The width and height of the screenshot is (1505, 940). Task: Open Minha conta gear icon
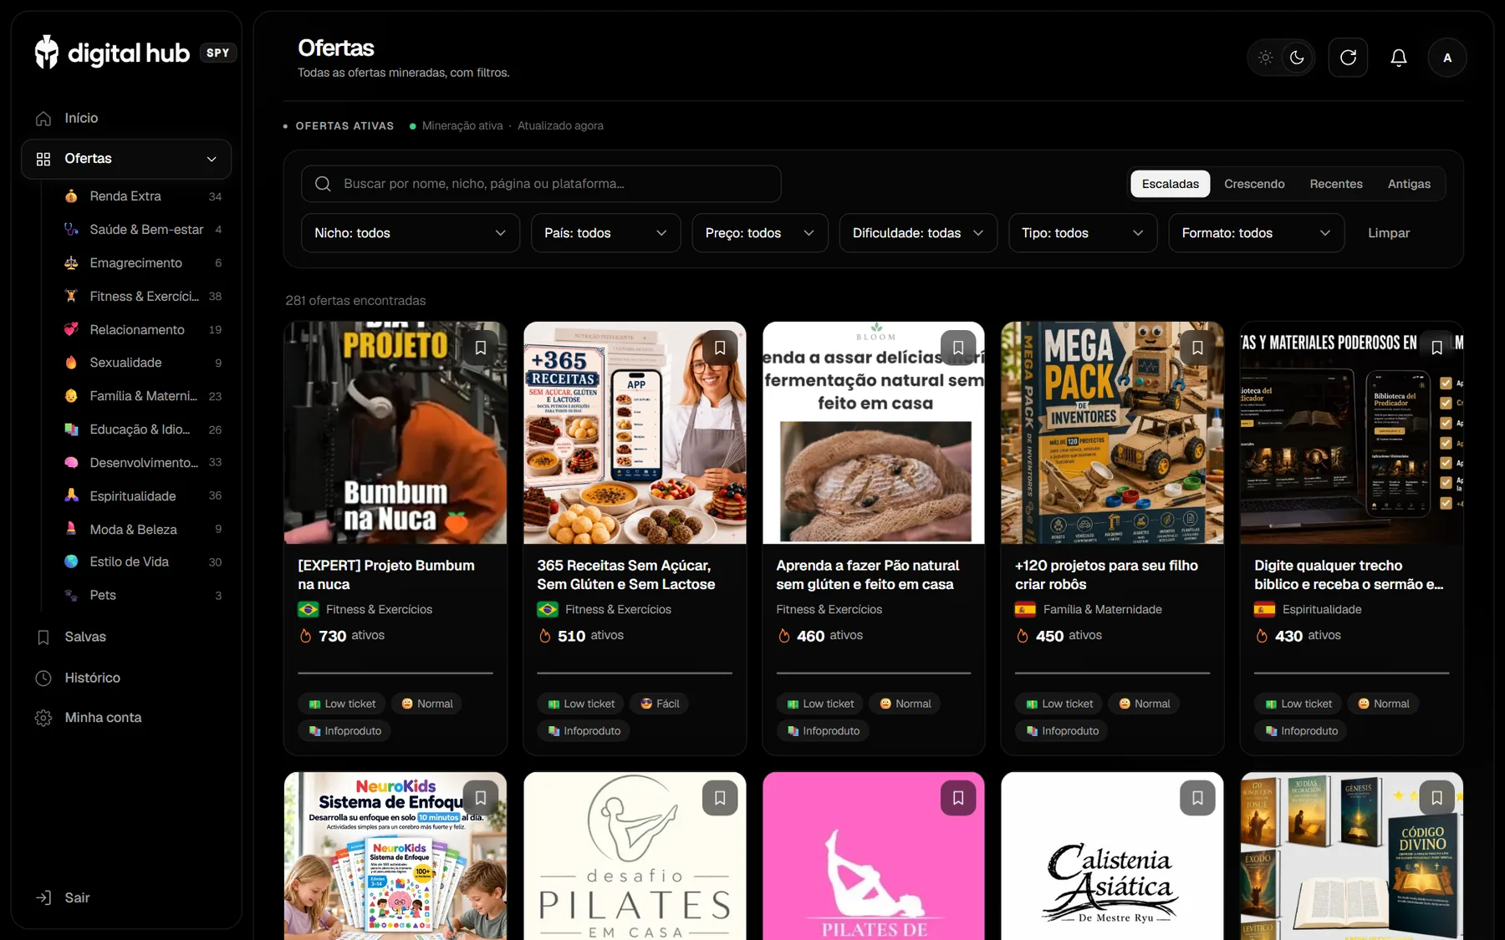point(43,718)
